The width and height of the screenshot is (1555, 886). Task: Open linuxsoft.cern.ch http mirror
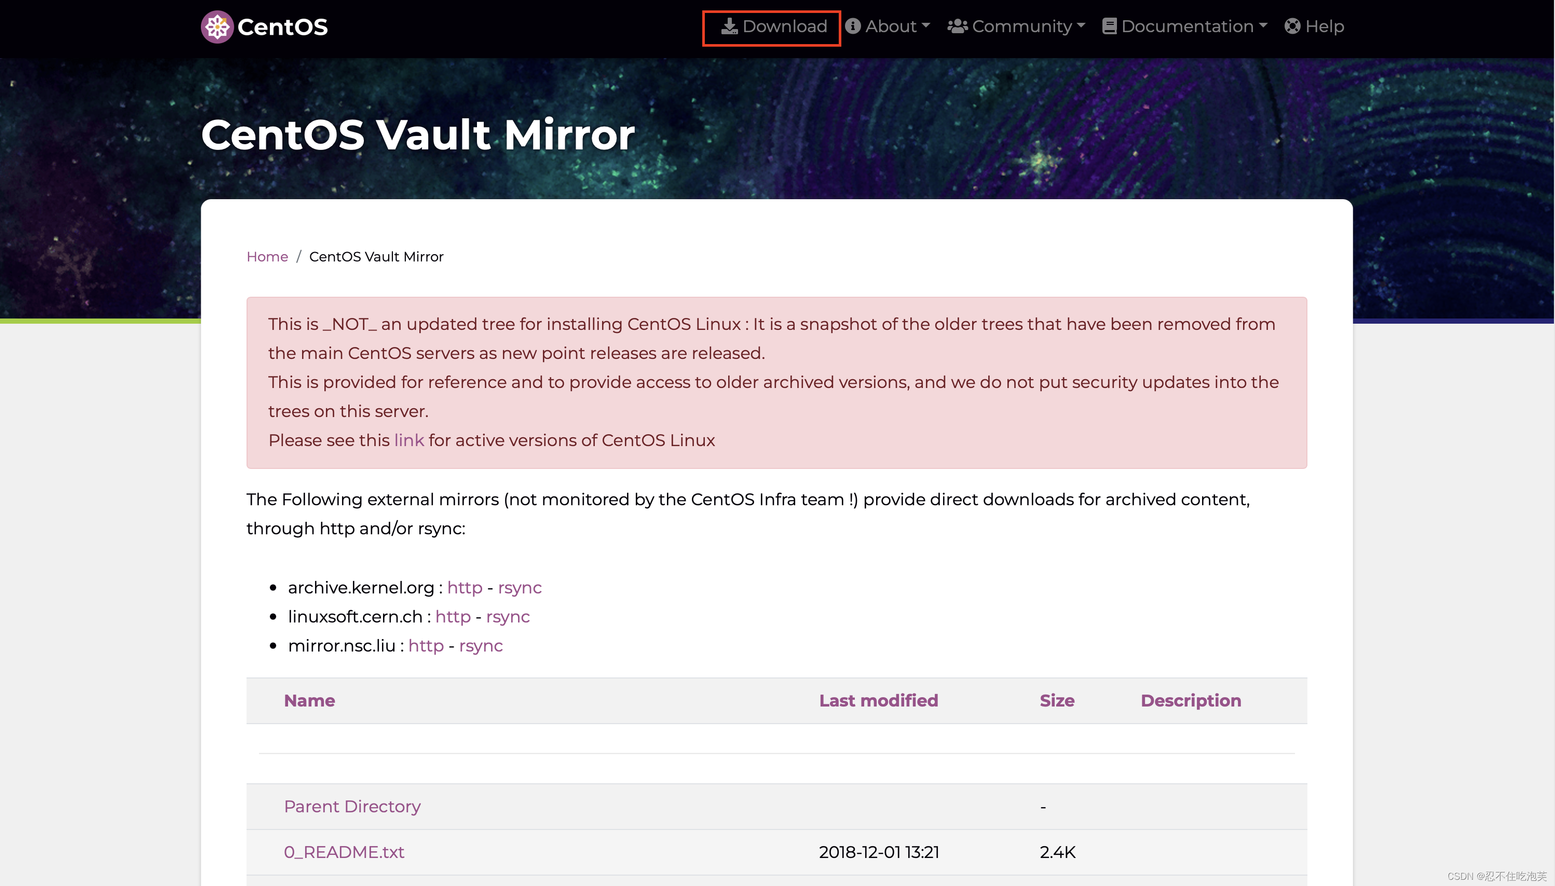pyautogui.click(x=453, y=616)
